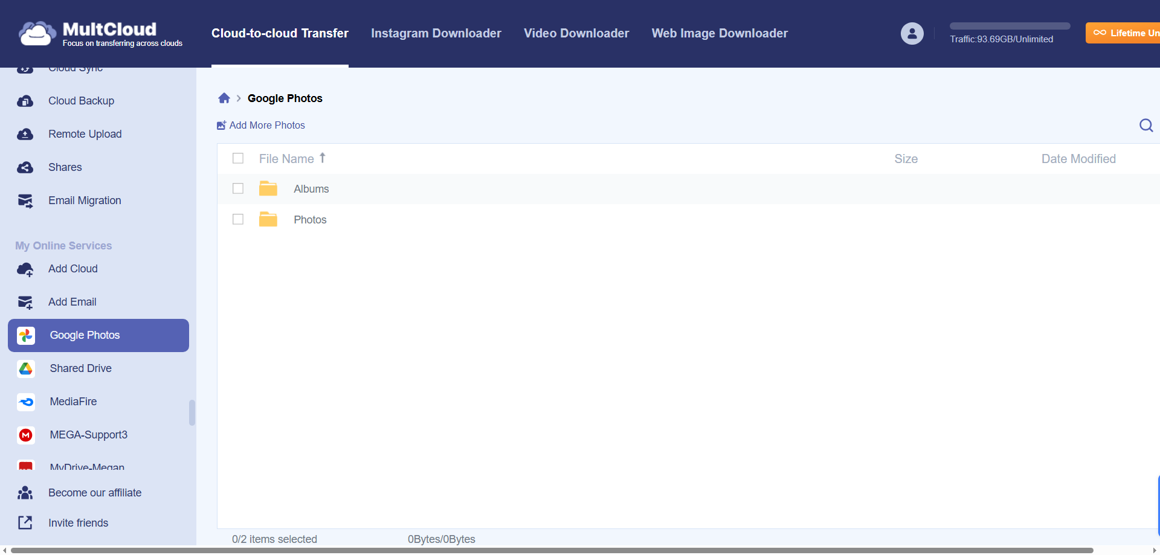Click the Invite friends share icon
The height and width of the screenshot is (555, 1160).
pos(25,523)
